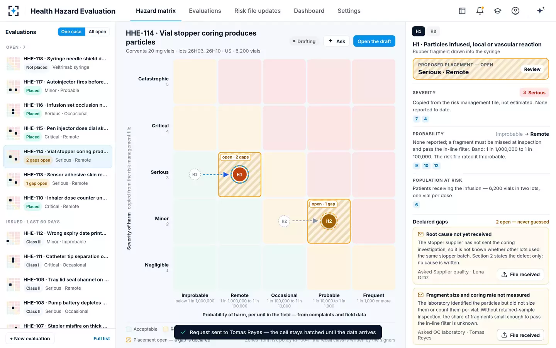Click the H2 marker in the Minor row

pos(329,221)
